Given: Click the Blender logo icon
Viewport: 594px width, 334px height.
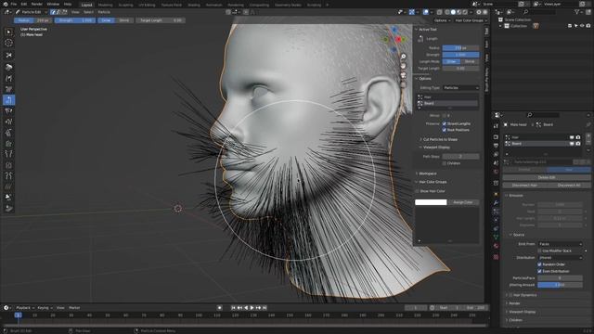Looking at the screenshot, I should (6, 4).
